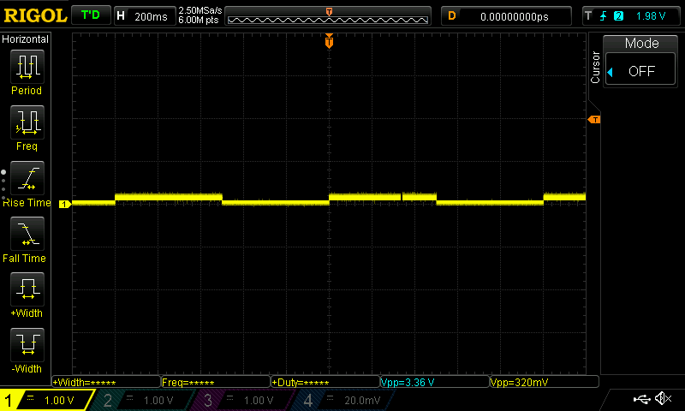Viewport: 685px width, 411px height.
Task: Click the Vpp=320mV measurement result
Action: coord(545,382)
